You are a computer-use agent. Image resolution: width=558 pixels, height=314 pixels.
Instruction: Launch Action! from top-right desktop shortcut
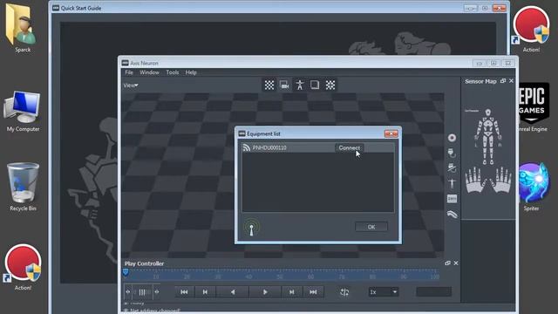[x=531, y=29]
